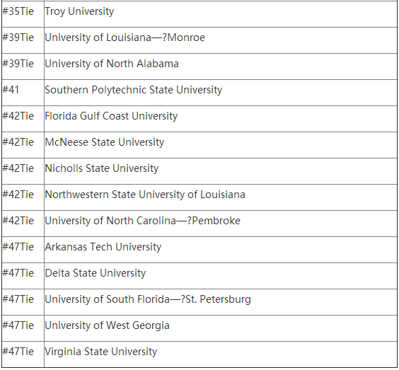Select McNeese State University cell
The image size is (399, 370).
point(220,145)
